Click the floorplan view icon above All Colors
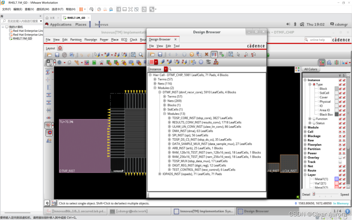Image resolution: width=352 pixels, height=220 pixels. (x=322, y=63)
